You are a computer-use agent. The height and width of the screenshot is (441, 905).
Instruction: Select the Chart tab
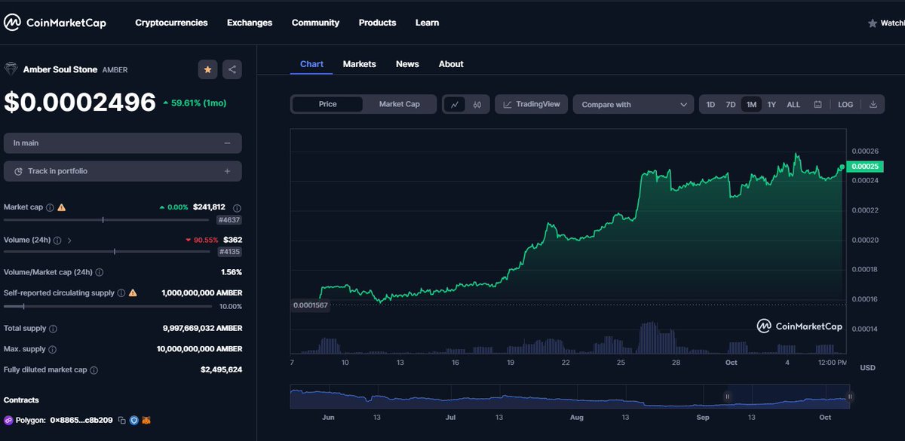(x=311, y=64)
